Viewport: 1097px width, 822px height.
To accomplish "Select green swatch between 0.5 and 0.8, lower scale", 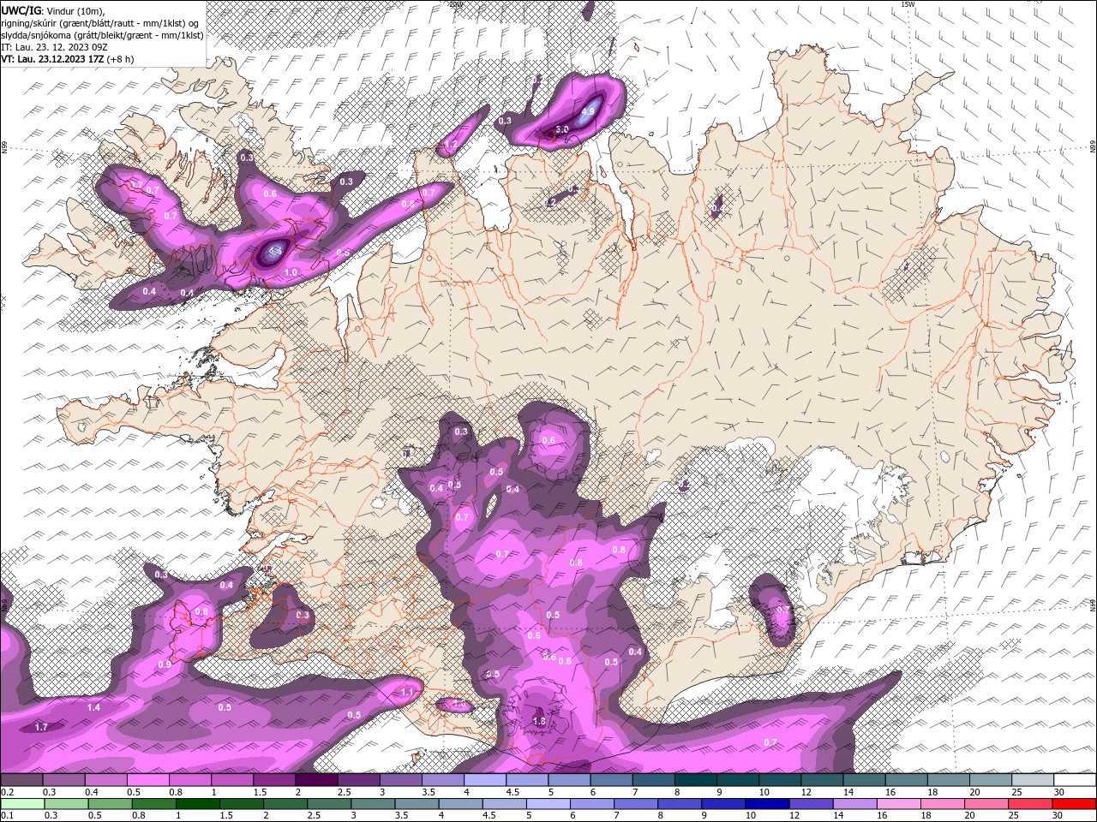I will tap(110, 804).
